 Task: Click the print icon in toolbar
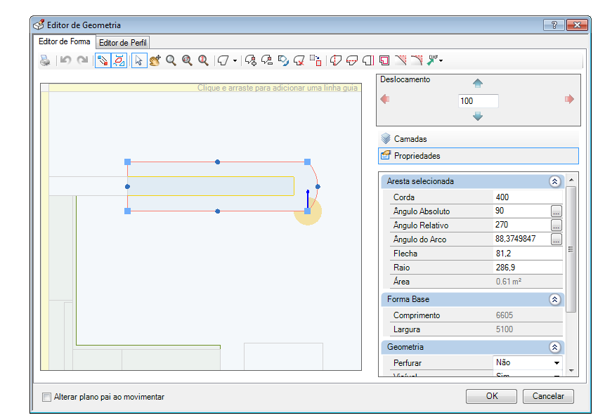pyautogui.click(x=45, y=60)
